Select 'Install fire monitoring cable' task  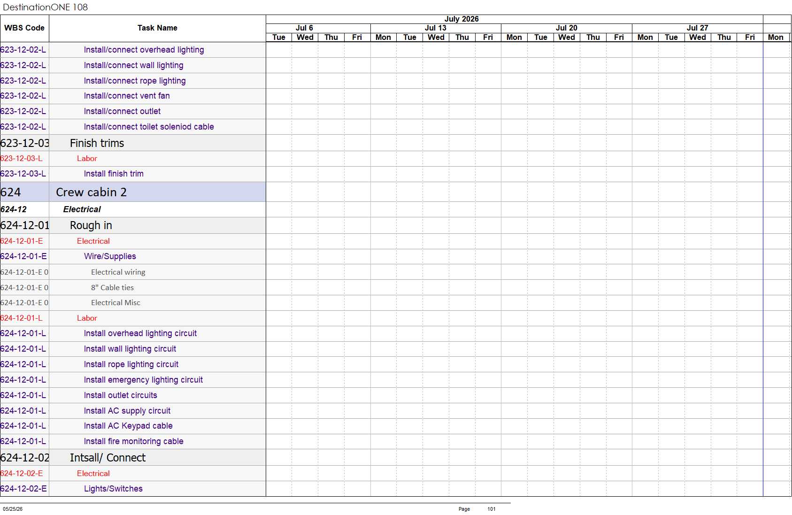[133, 441]
